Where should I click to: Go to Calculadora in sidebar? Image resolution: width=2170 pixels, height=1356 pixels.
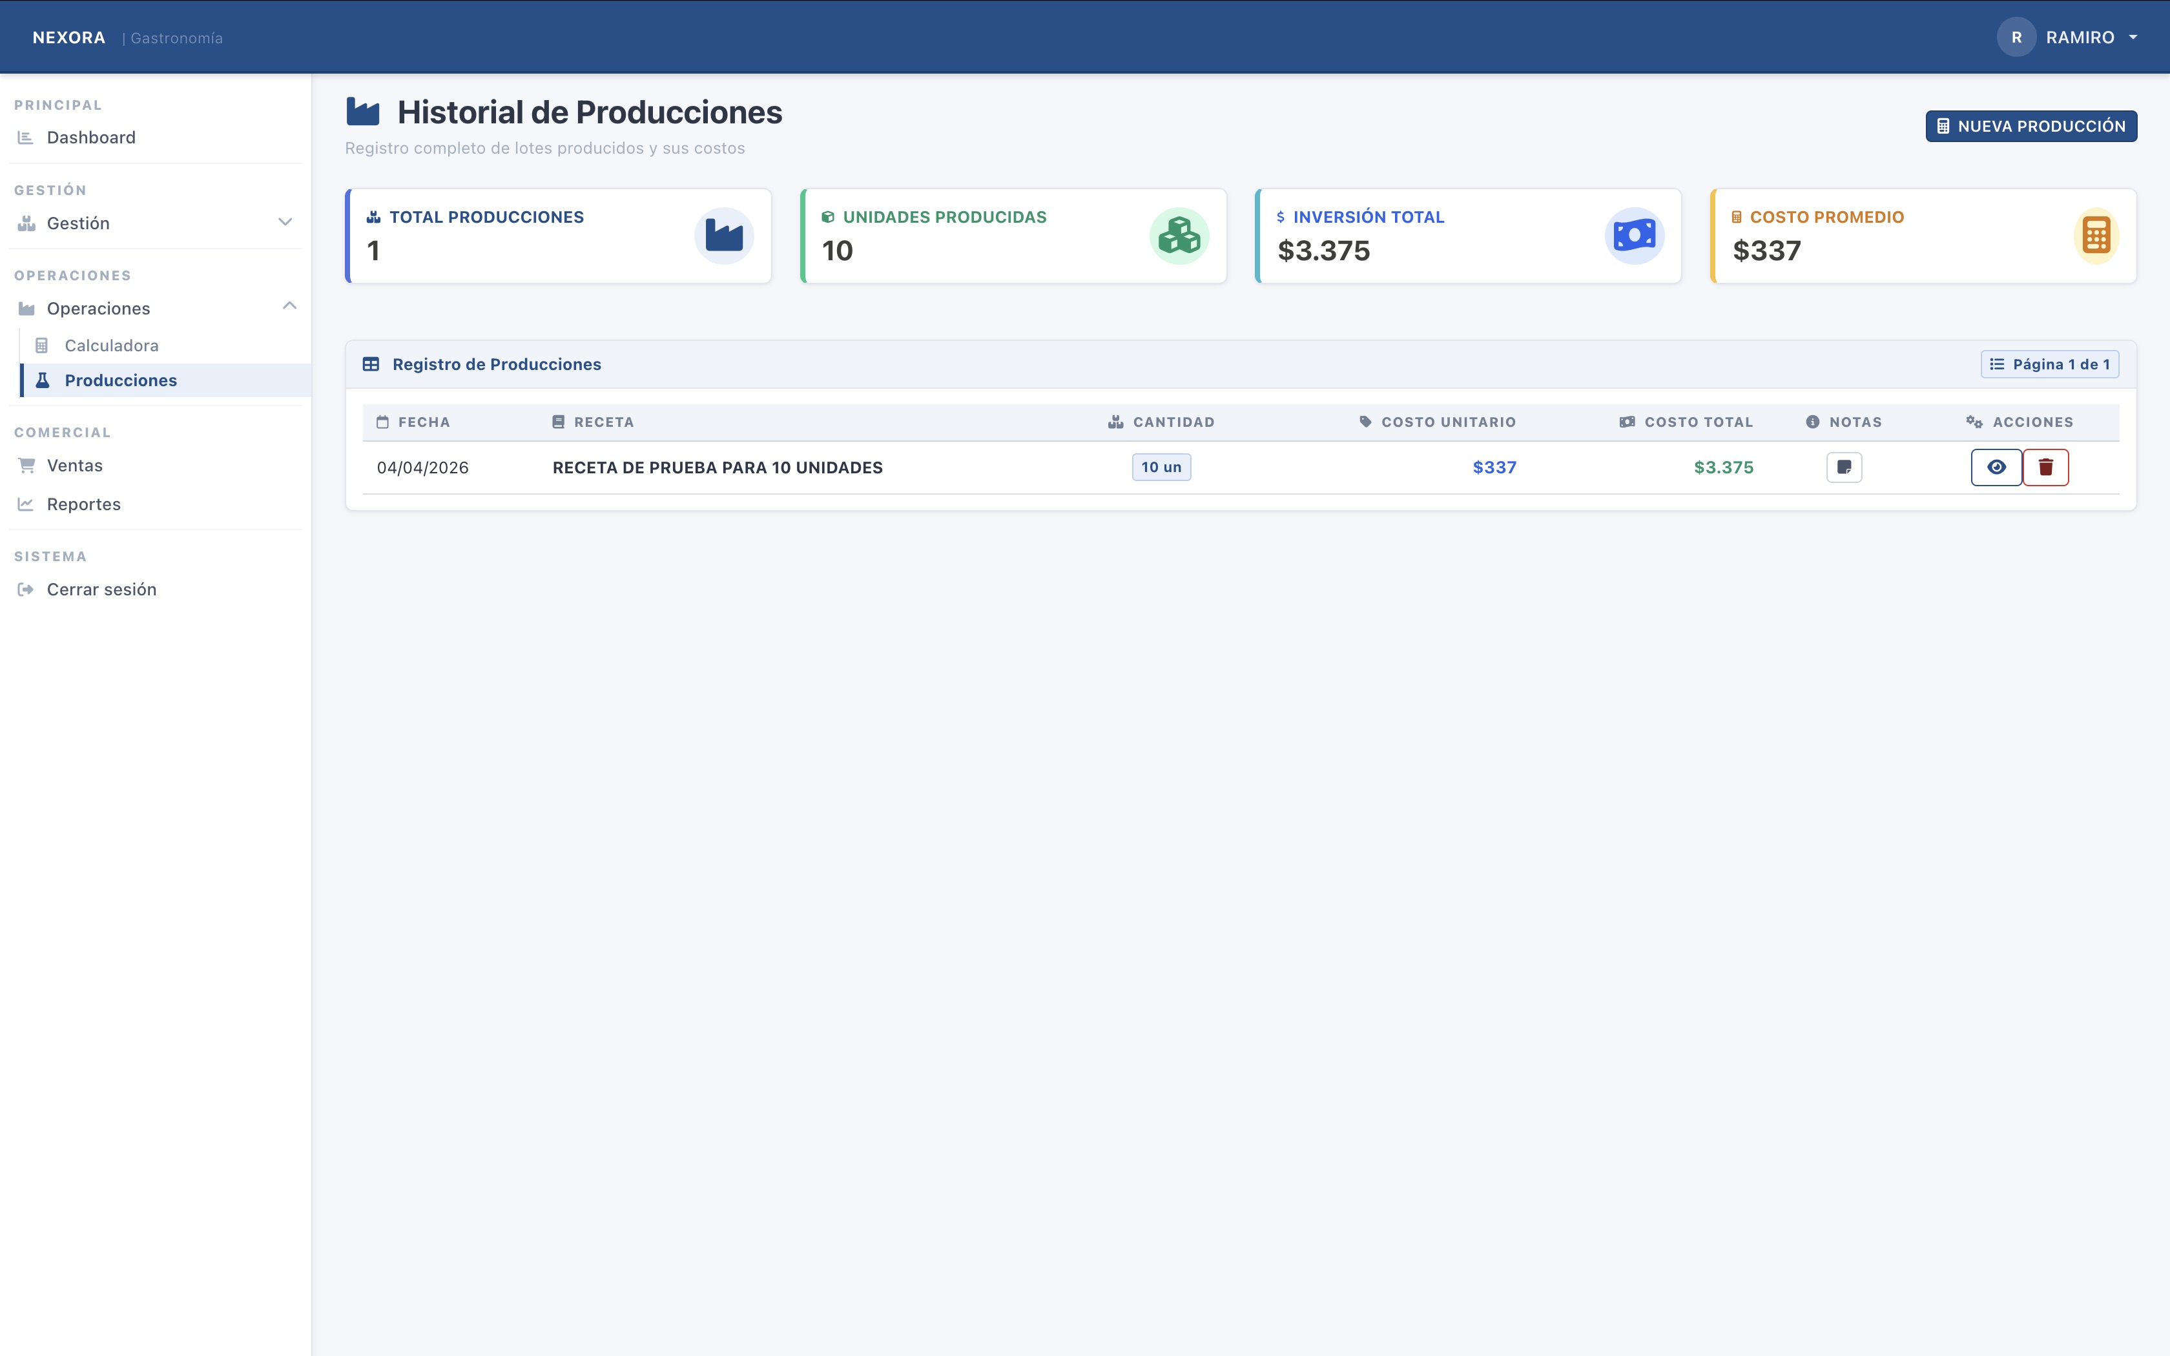tap(111, 345)
